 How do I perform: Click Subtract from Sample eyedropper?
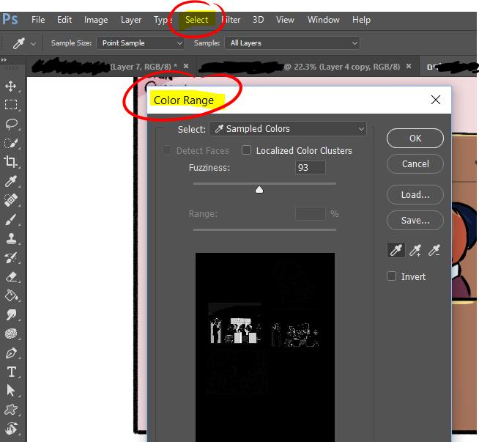pyautogui.click(x=434, y=251)
